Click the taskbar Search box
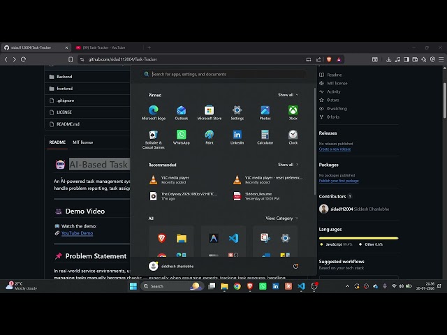Screen dimensions: 447x335 [173, 286]
